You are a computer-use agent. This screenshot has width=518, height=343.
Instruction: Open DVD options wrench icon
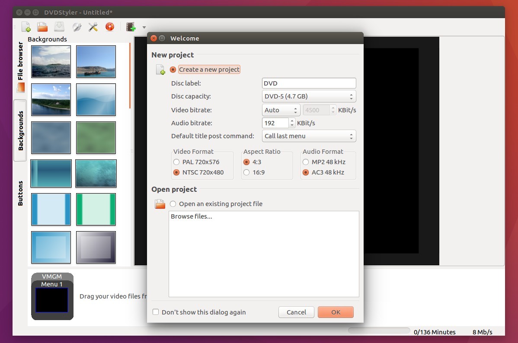click(x=77, y=27)
